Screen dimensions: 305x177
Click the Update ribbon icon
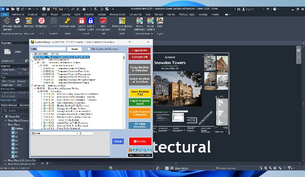tap(17, 21)
